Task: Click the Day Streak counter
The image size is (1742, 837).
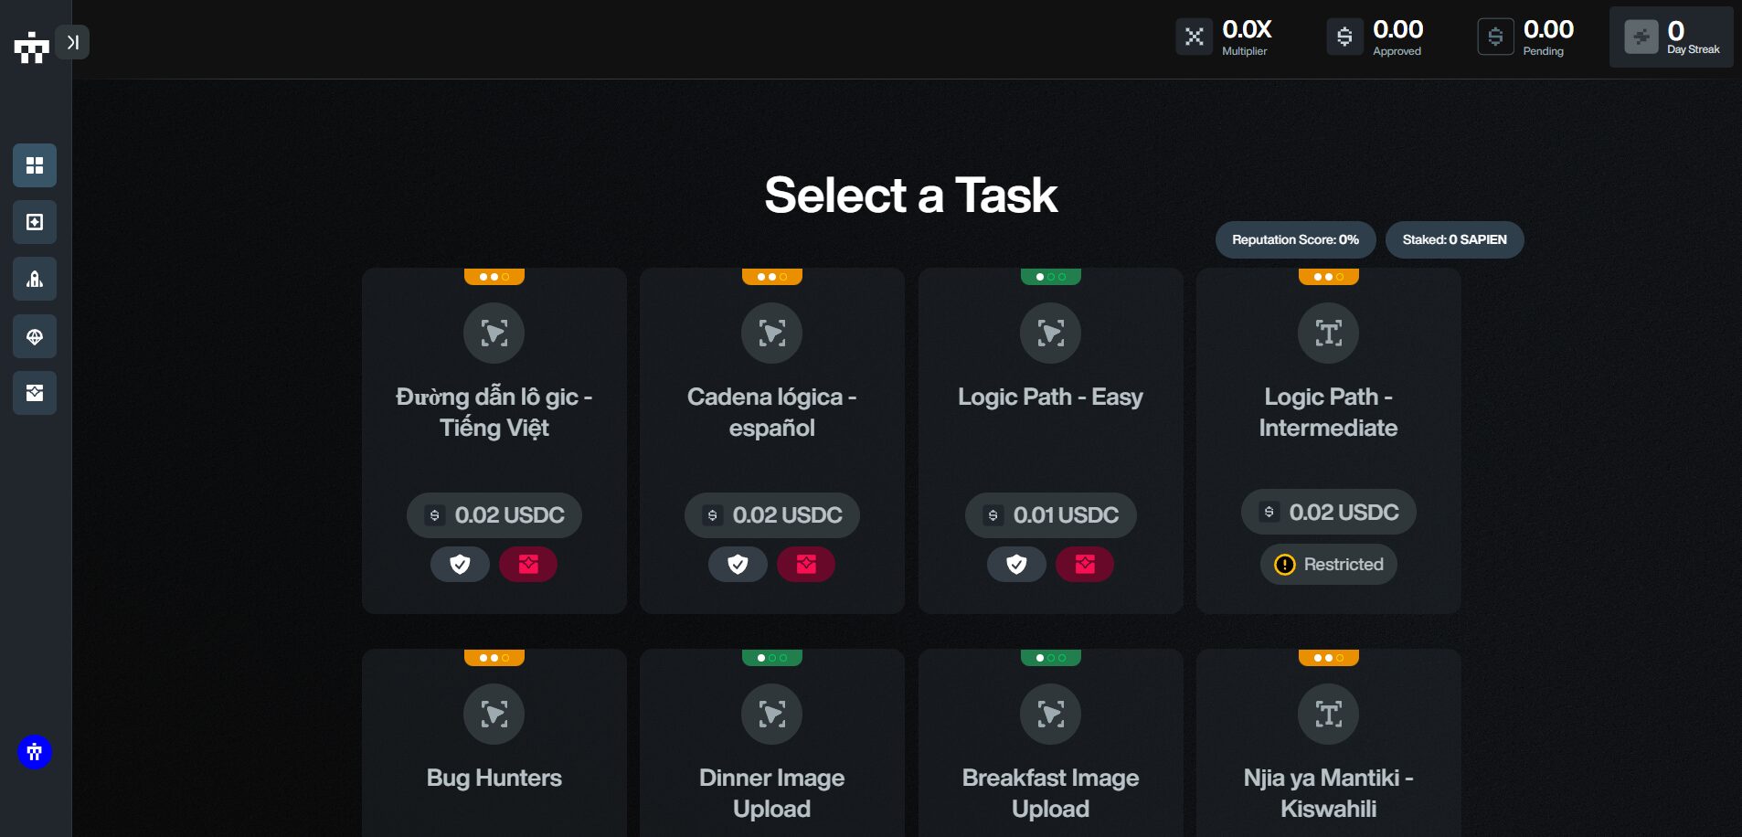Action: click(1671, 37)
